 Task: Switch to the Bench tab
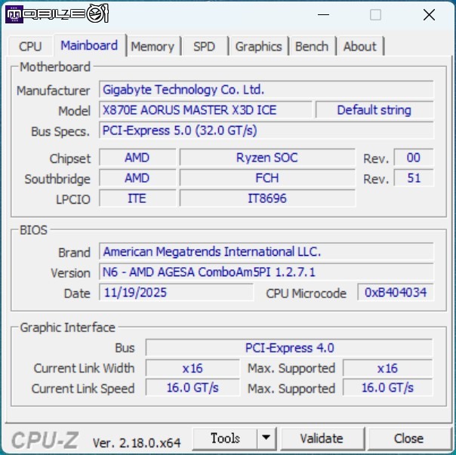pos(312,46)
